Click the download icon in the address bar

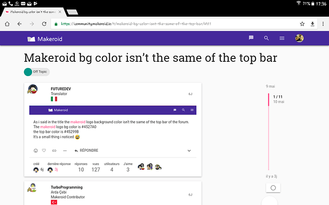[x=312, y=24]
